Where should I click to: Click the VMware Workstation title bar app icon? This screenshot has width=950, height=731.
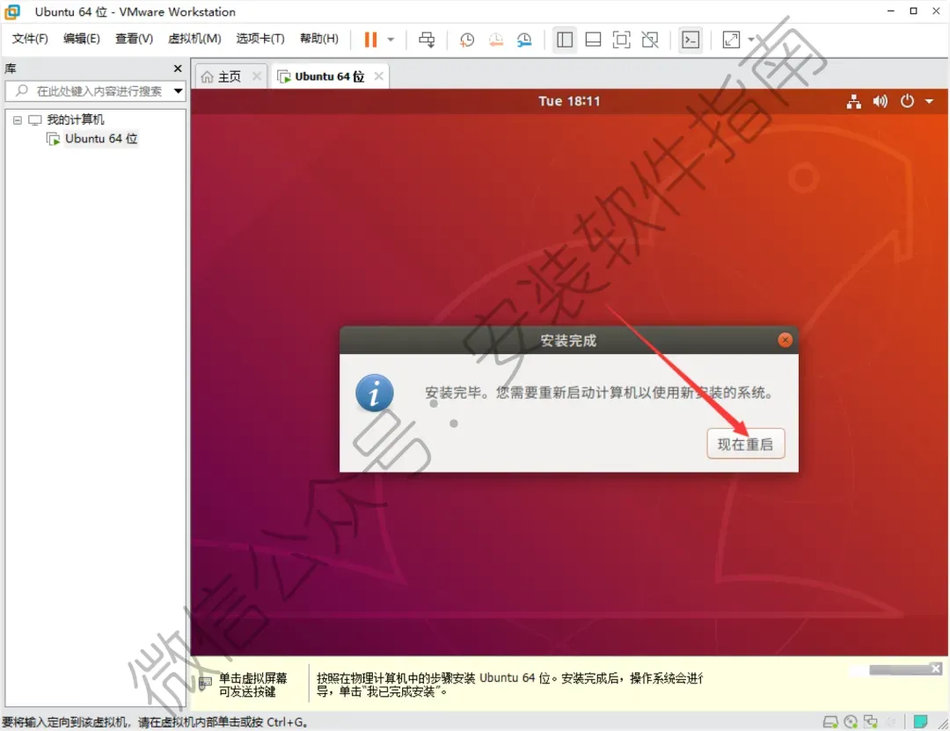12,11
